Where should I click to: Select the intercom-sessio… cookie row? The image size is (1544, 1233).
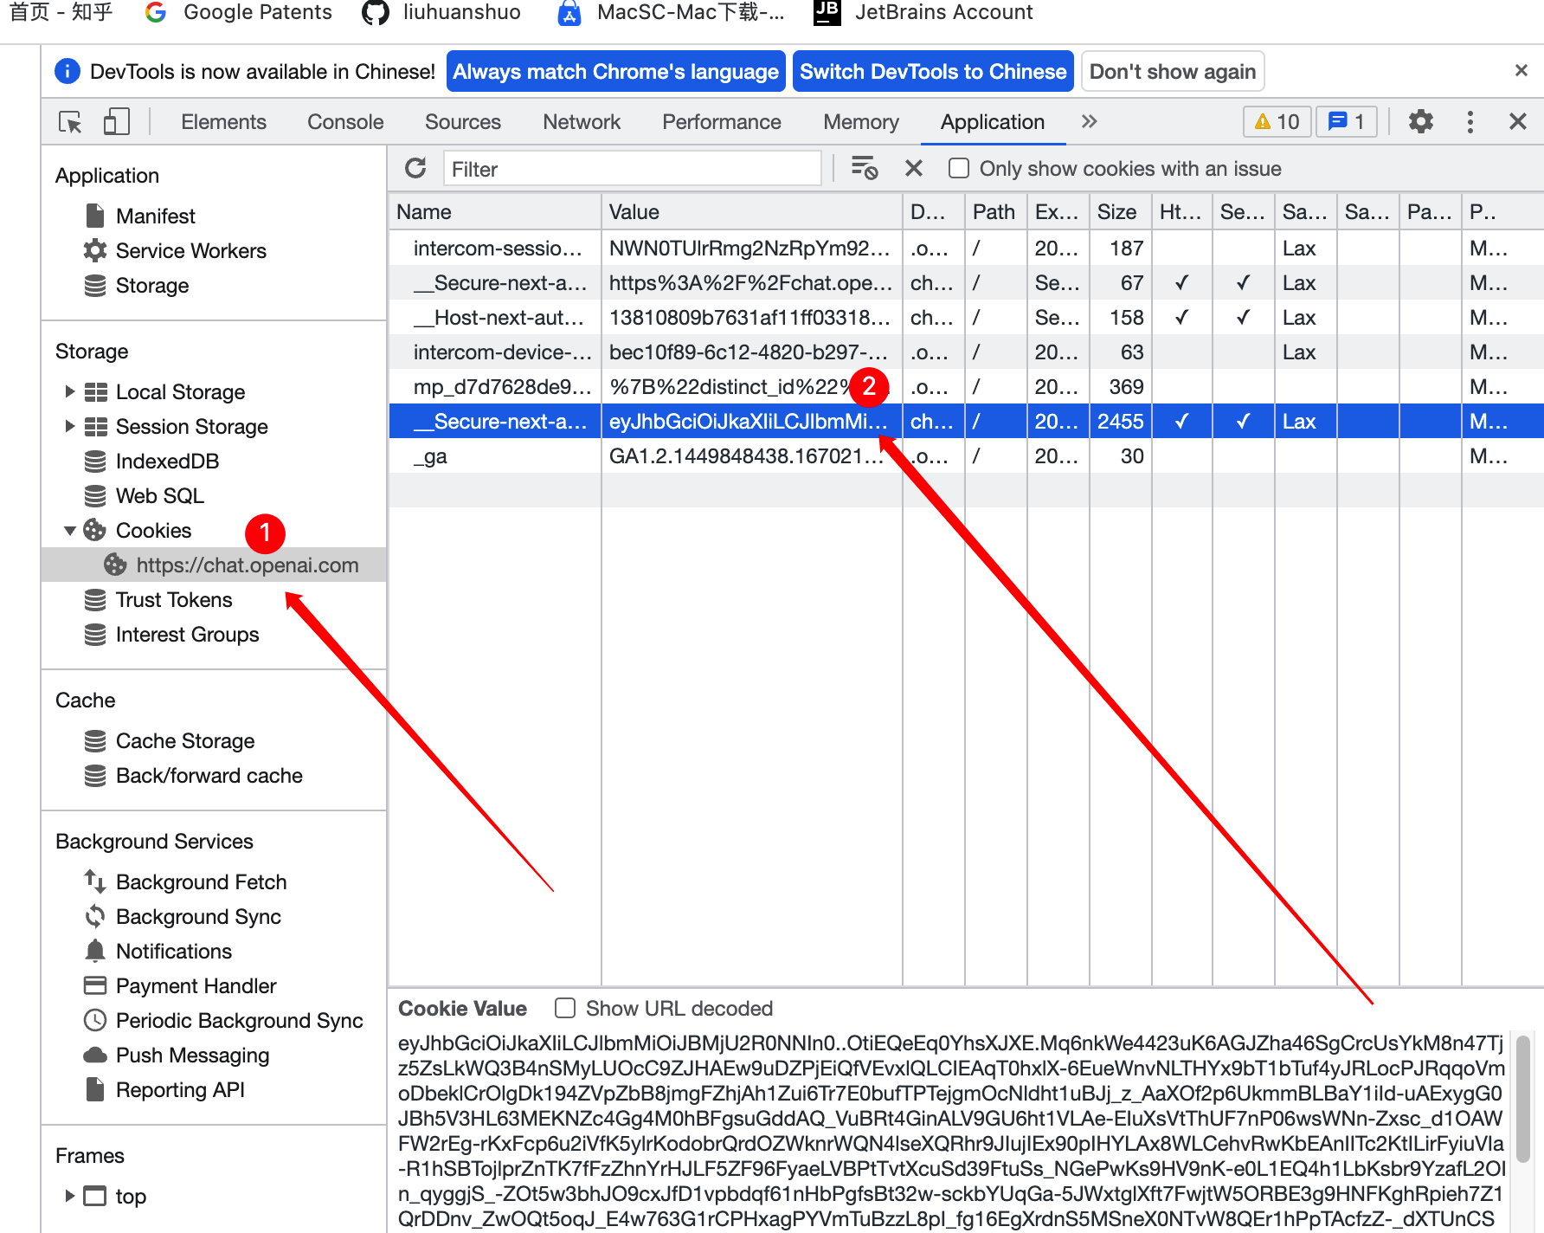coord(966,248)
